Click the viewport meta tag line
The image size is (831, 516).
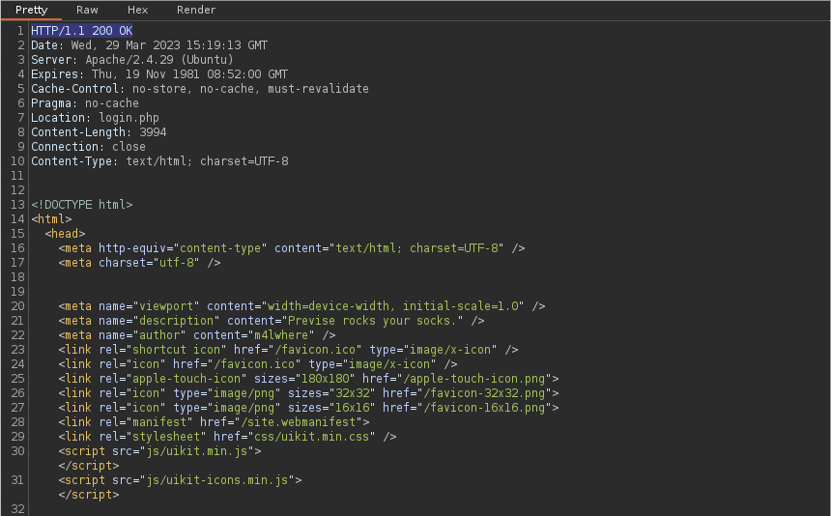301,306
